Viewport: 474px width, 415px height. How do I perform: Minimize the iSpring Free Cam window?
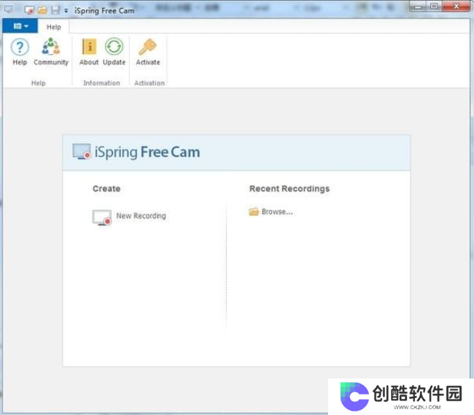click(419, 7)
